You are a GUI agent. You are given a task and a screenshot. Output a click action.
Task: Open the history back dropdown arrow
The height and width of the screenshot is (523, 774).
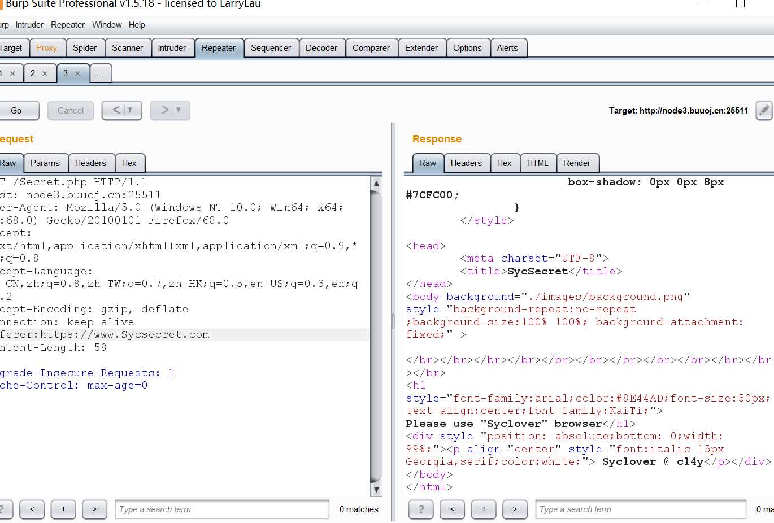tap(131, 110)
